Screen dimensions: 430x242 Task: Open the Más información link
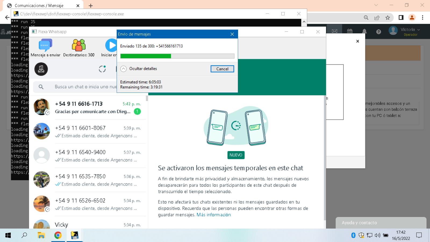(214, 215)
